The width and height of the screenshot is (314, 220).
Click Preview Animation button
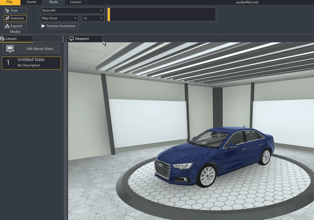point(59,26)
